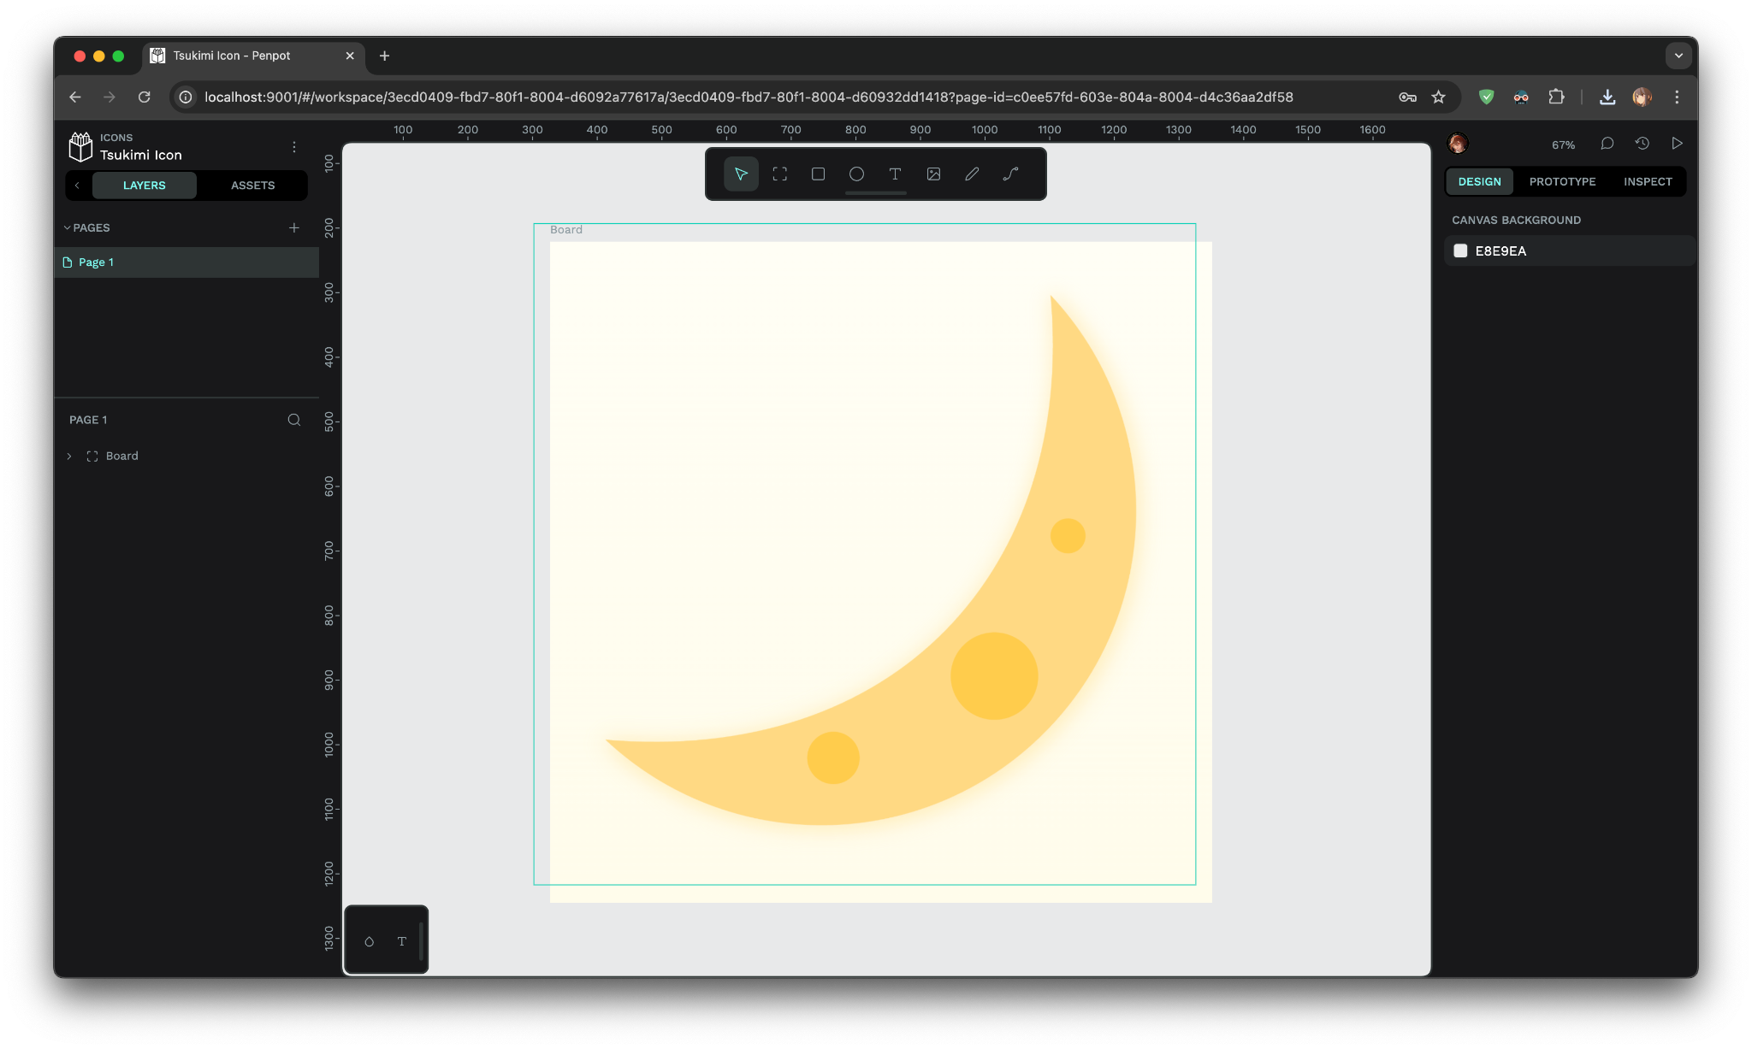The width and height of the screenshot is (1752, 1049).
Task: Select the Board tool in the toolbar
Action: pos(779,174)
